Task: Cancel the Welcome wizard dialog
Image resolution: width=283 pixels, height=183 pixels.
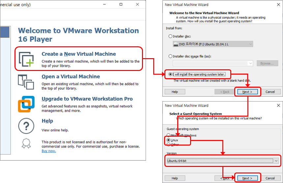Action: [x=270, y=92]
